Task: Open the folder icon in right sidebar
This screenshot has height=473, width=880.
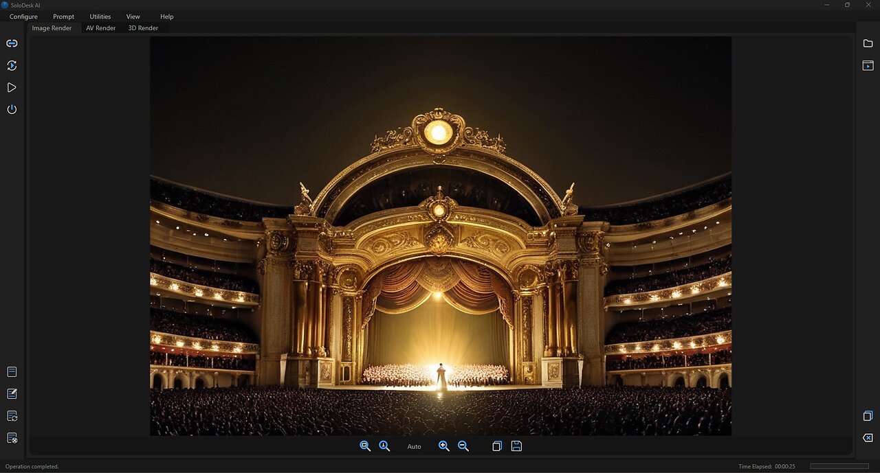Action: point(868,43)
